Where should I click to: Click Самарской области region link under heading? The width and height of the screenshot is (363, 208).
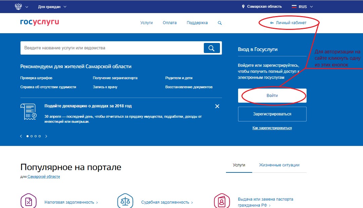coord(44,176)
